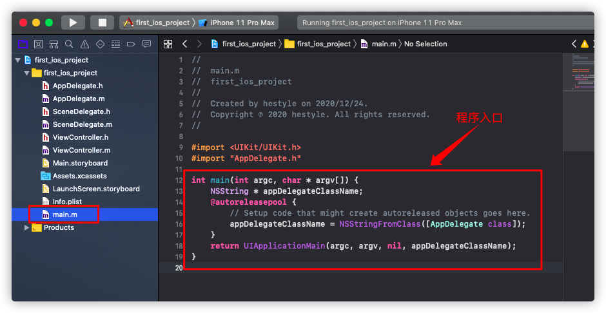Select AppDelegate.h in navigator
Viewport: 606px width, 313px height.
tap(77, 86)
